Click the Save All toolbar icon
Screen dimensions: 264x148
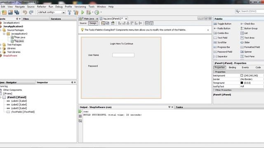(x=16, y=12)
